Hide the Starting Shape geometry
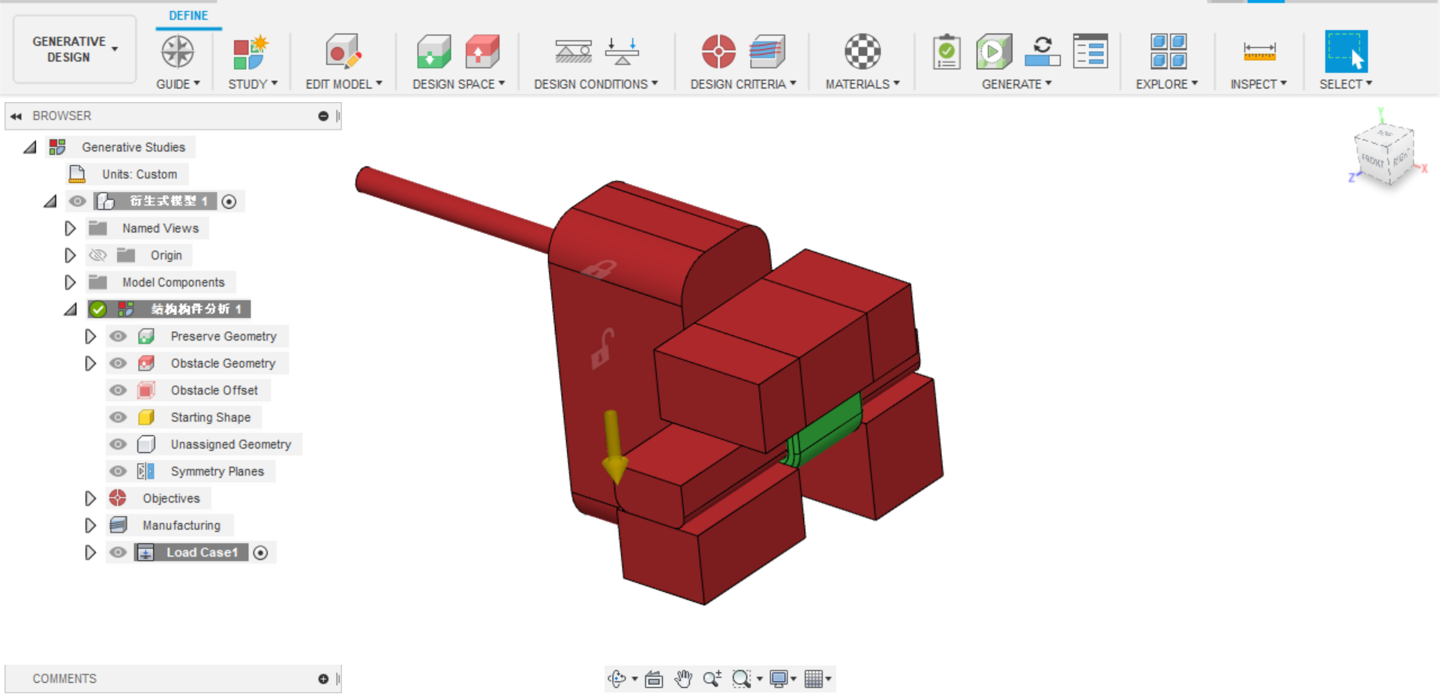This screenshot has width=1440, height=694. click(x=118, y=417)
